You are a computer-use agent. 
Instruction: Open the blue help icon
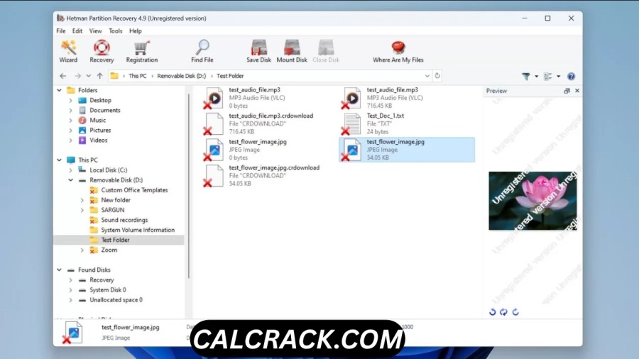pyautogui.click(x=571, y=76)
